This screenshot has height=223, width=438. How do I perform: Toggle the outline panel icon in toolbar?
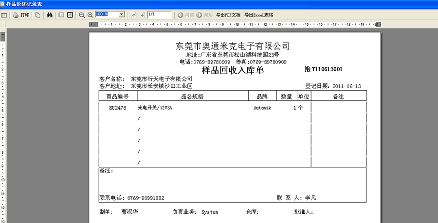click(4, 15)
